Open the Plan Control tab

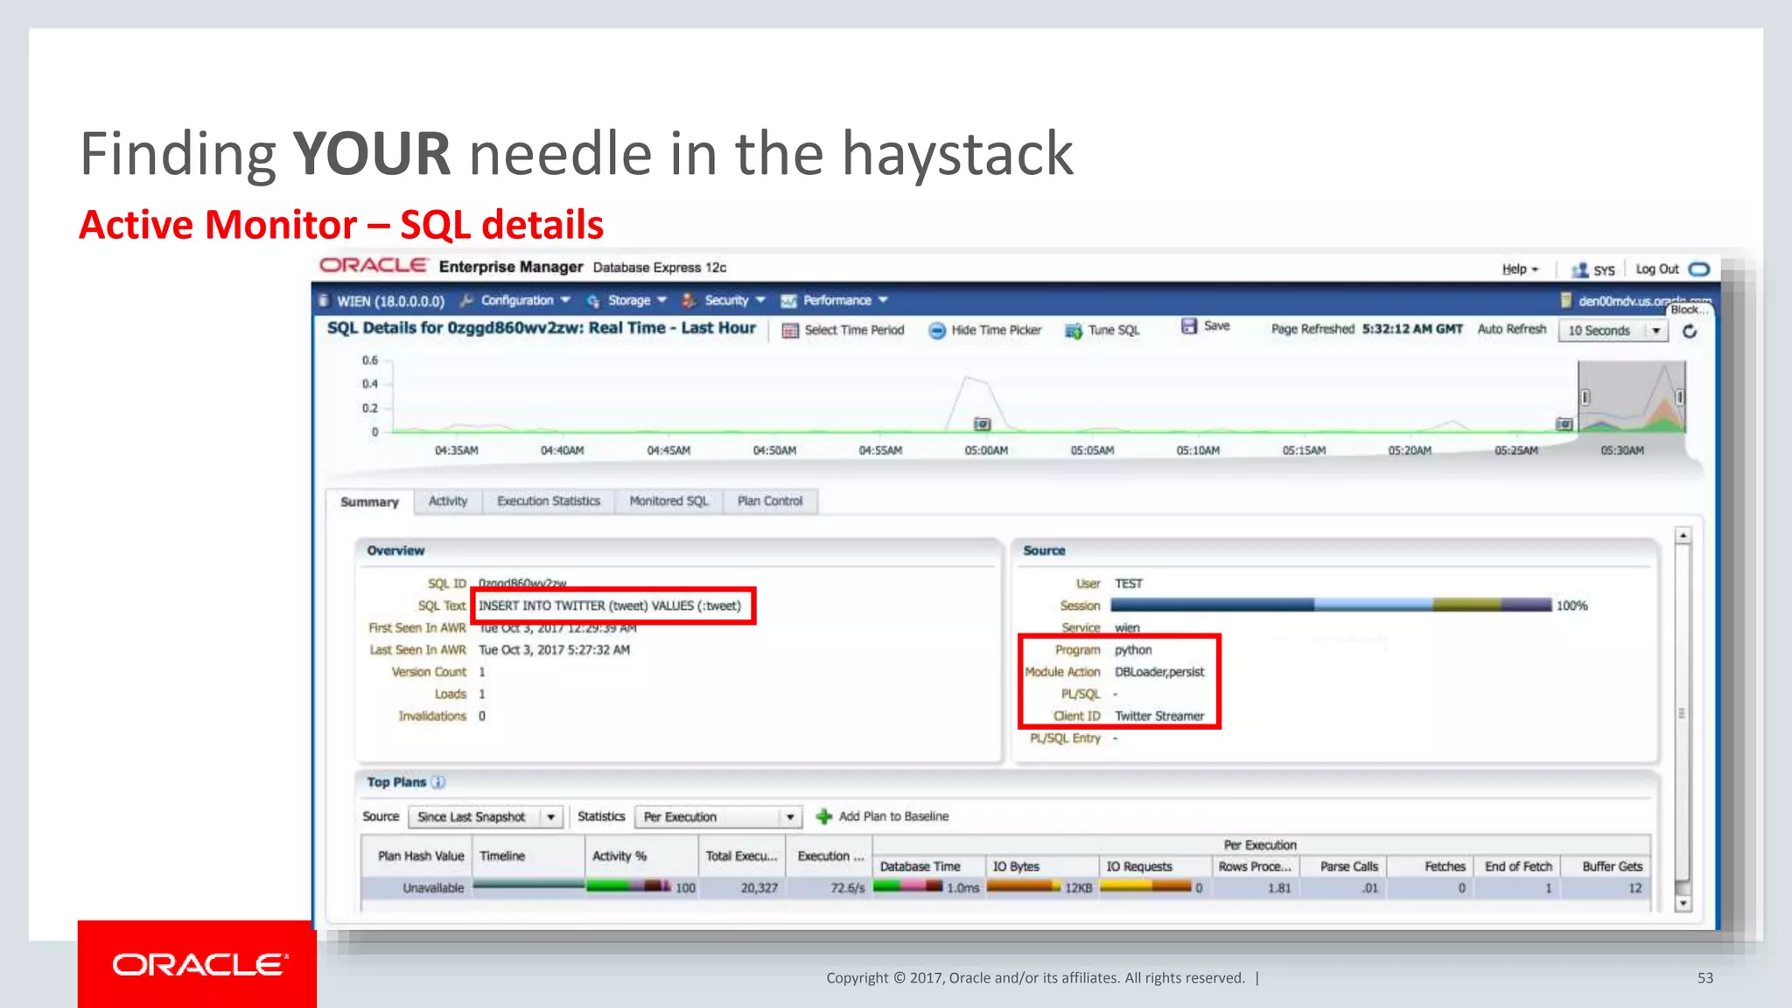click(770, 501)
